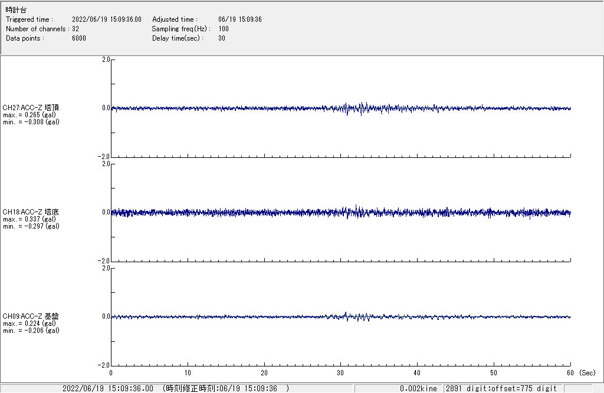Click the Number of channels label

(x=37, y=29)
